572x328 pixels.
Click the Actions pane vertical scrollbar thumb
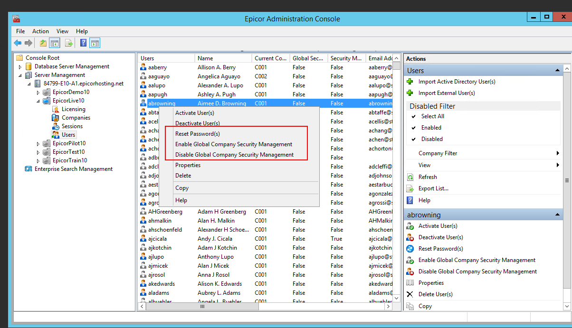coord(567,180)
